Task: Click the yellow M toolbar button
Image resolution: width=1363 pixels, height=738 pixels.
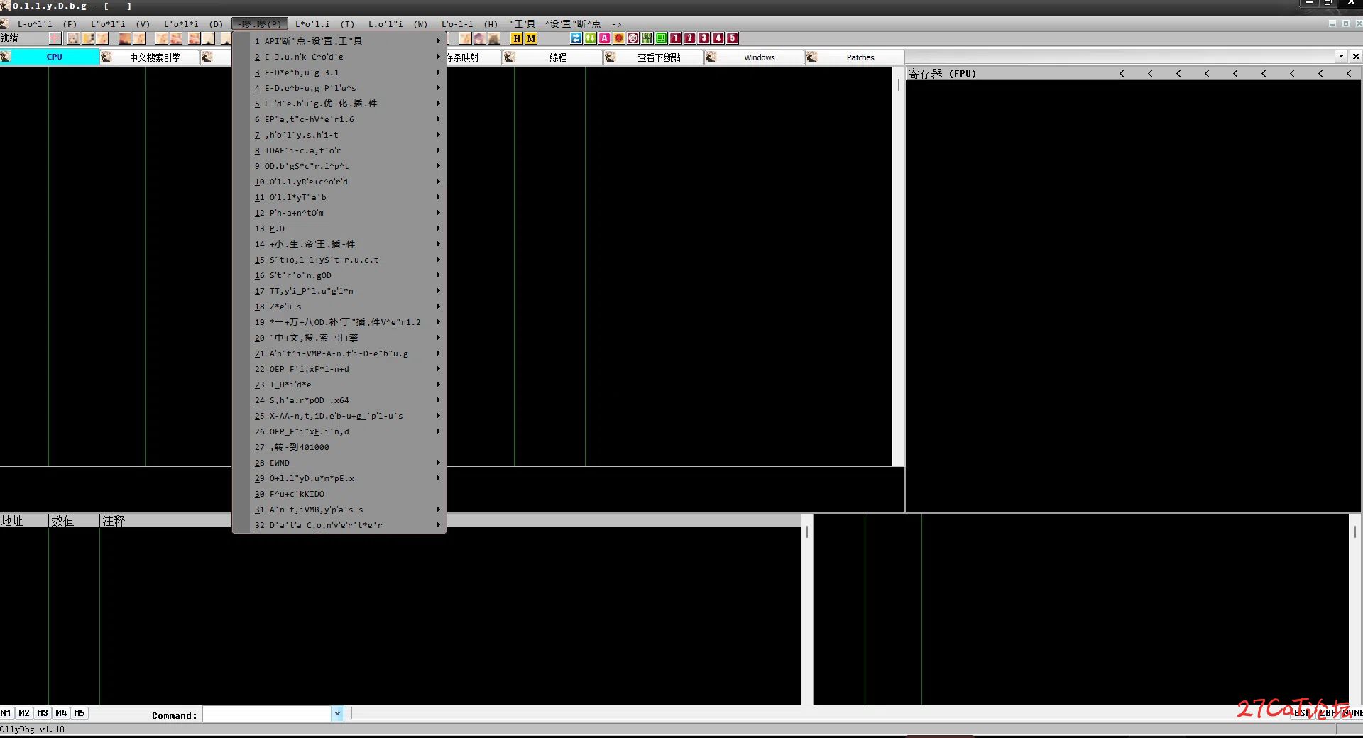Action: point(531,38)
